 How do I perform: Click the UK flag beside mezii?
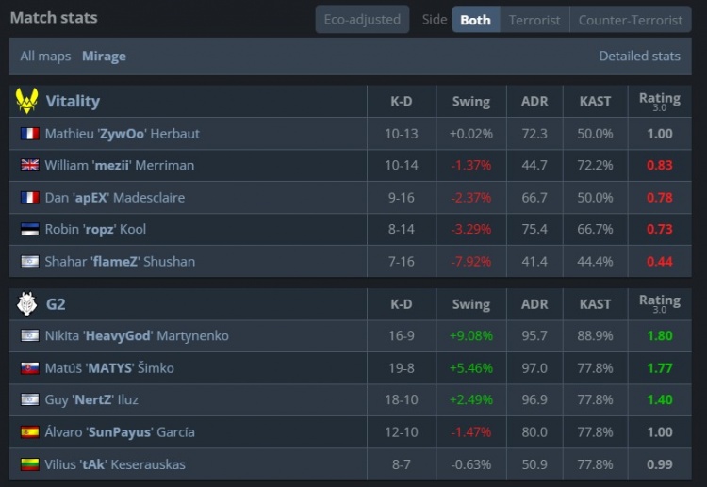(x=29, y=166)
